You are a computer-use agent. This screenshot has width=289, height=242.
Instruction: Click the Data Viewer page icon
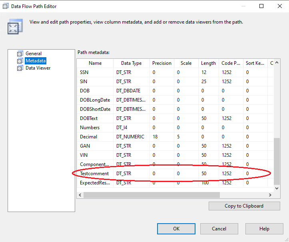pos(20,68)
